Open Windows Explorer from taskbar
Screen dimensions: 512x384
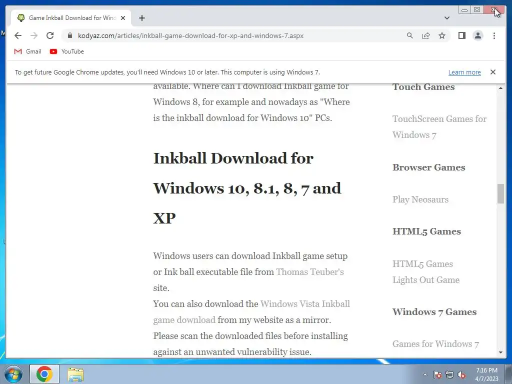click(75, 374)
